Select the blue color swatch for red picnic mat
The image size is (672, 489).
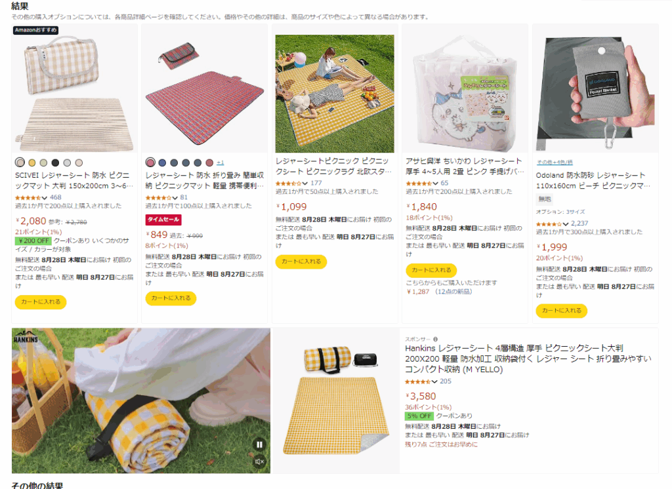[x=162, y=163]
